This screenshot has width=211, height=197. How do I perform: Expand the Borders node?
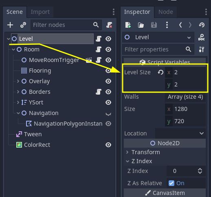tap(18, 92)
